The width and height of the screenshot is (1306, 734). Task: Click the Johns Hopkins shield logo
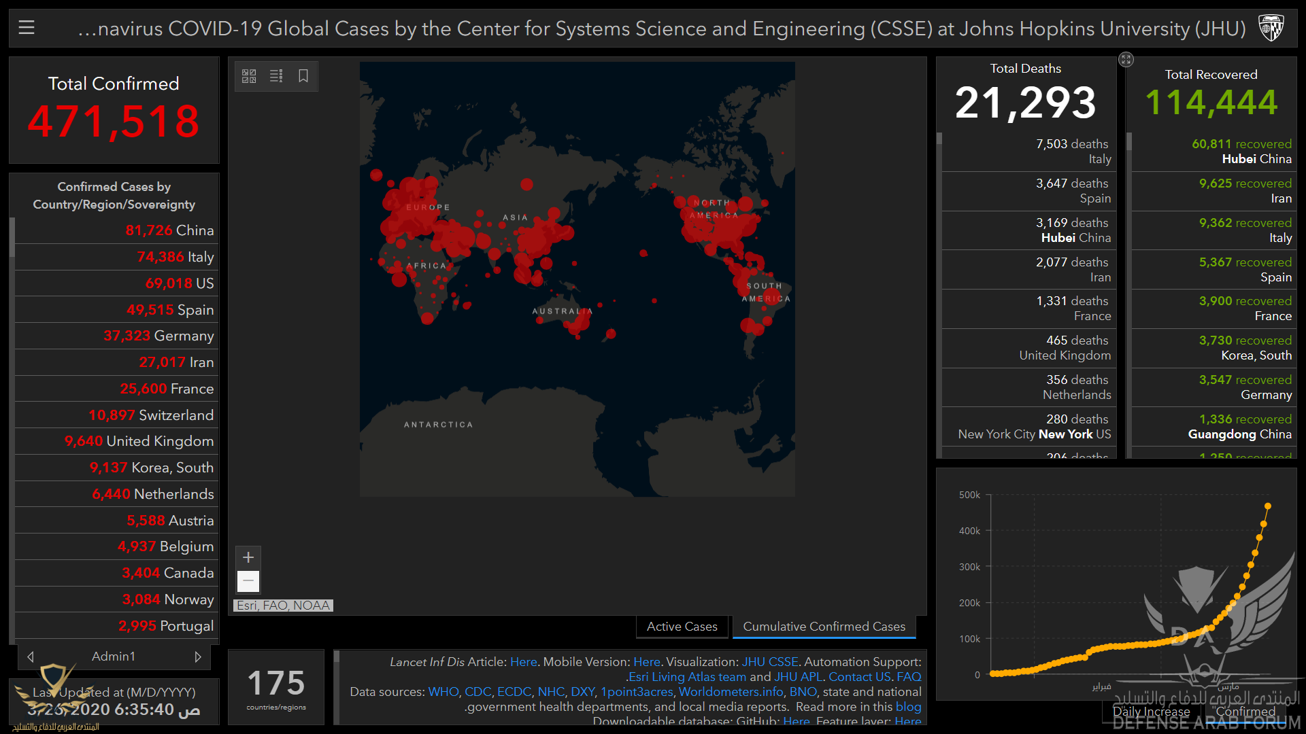click(1271, 28)
